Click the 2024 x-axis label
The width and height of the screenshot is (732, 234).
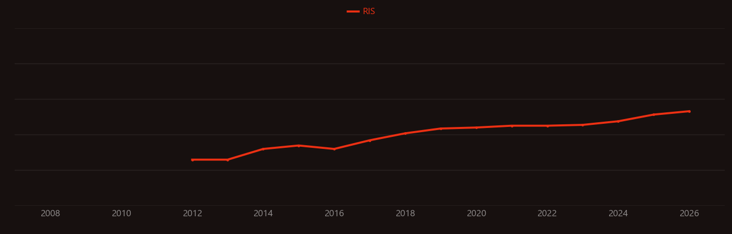pos(618,214)
